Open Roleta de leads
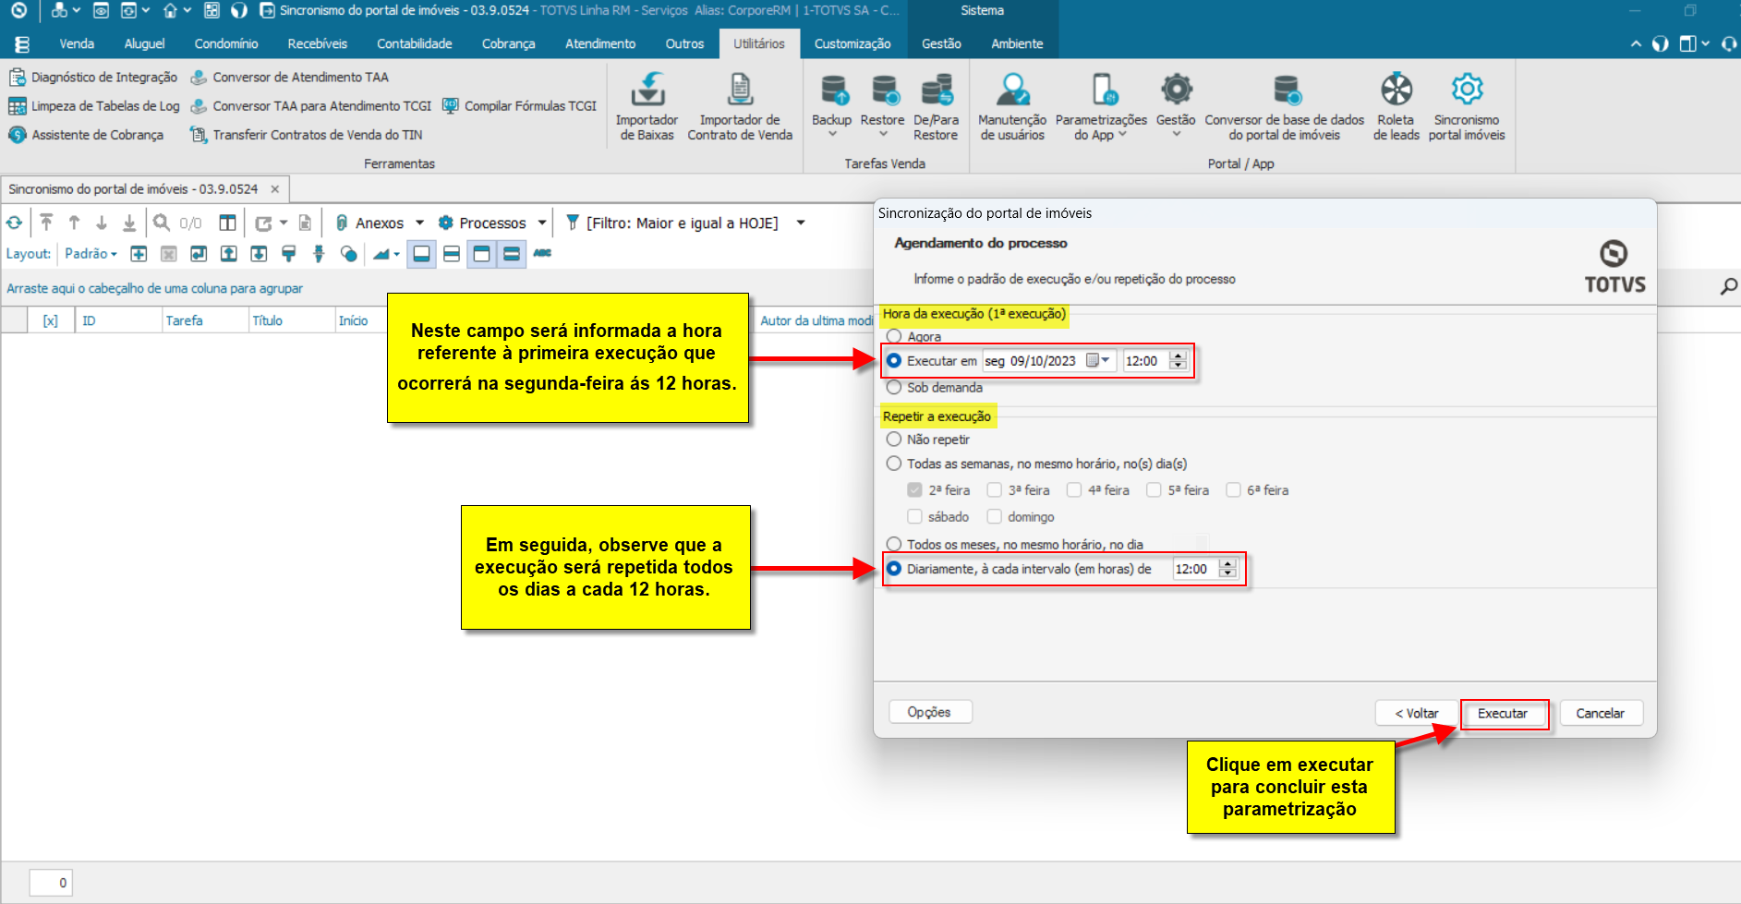Viewport: 1741px width, 904px height. tap(1396, 107)
